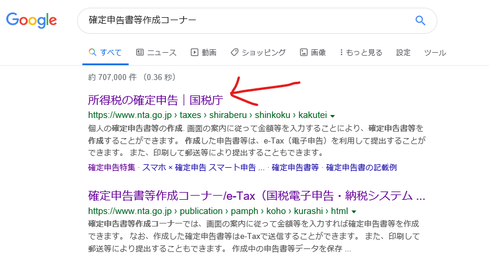This screenshot has width=489, height=265.
Task: Click the news icon beside ニュース
Action: click(x=140, y=52)
